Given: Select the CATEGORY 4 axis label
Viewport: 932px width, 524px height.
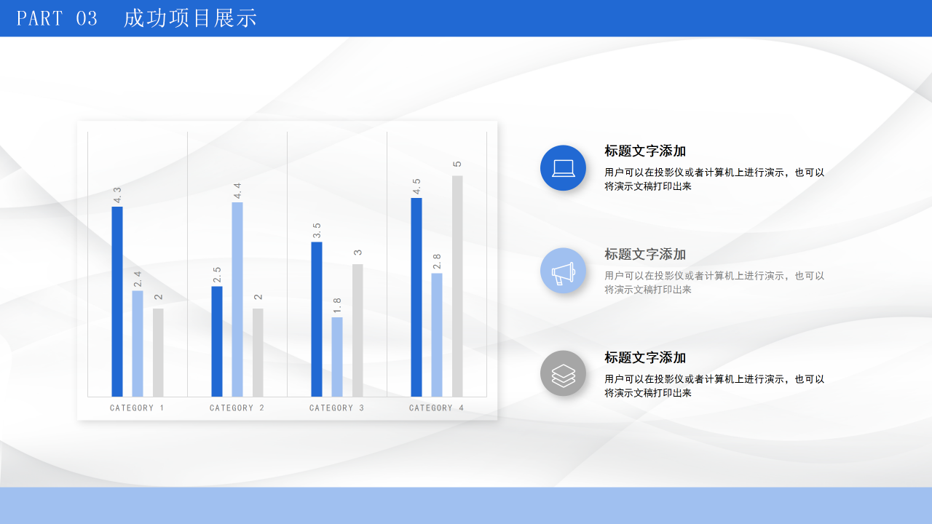Looking at the screenshot, I should point(436,408).
